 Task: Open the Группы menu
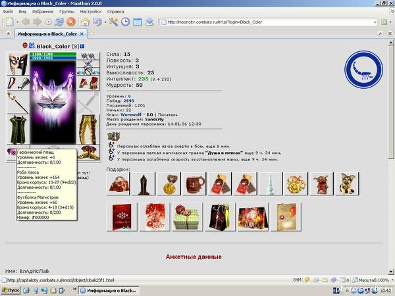pos(66,12)
